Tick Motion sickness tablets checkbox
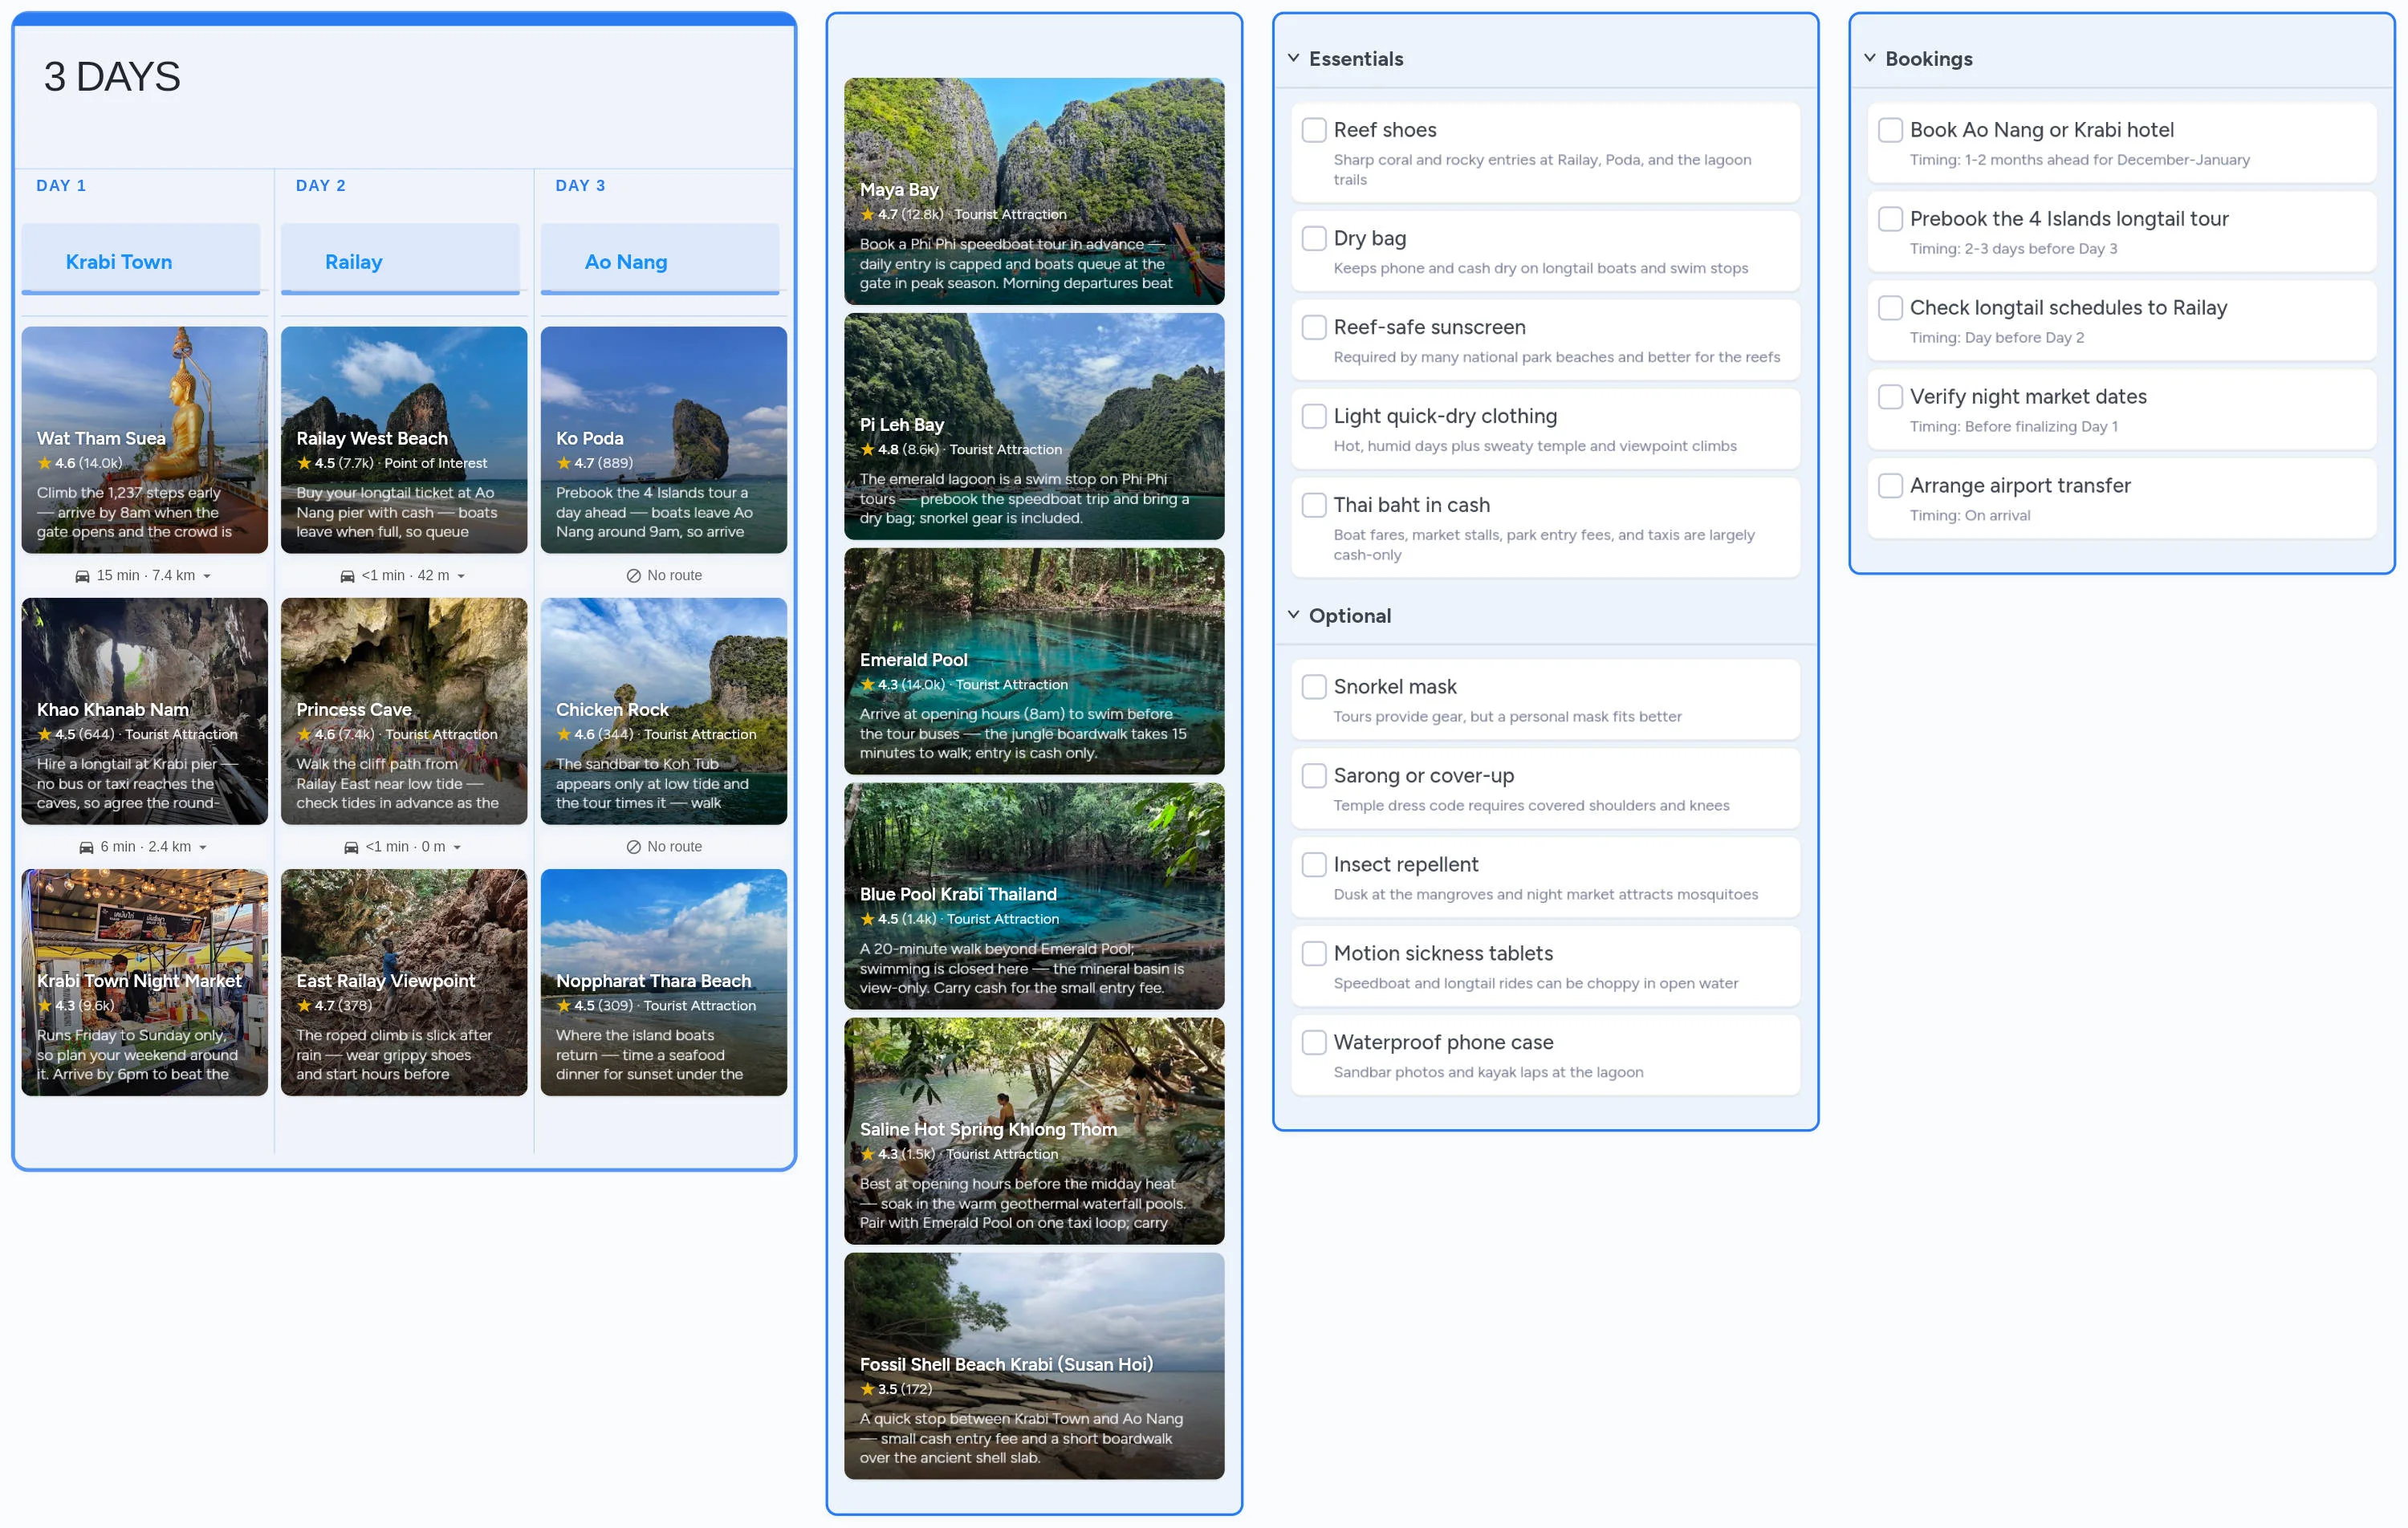This screenshot has height=1528, width=2408. click(x=1314, y=954)
